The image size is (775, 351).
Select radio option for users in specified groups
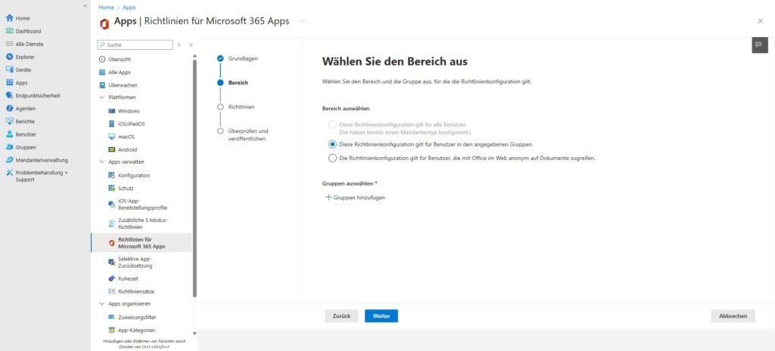click(x=332, y=143)
